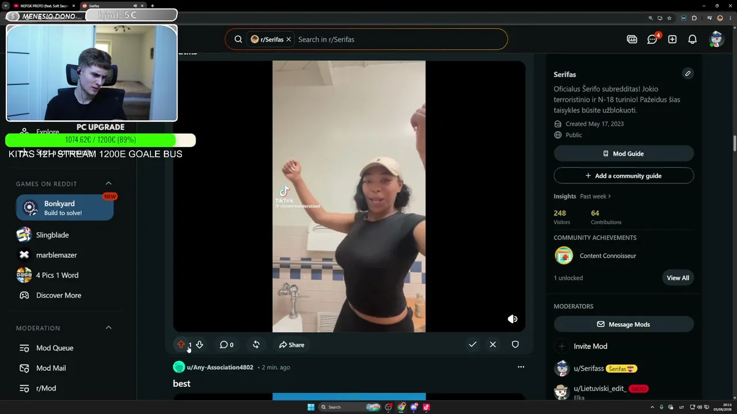Open TikTok from the taskbar
The width and height of the screenshot is (737, 414).
point(426,407)
